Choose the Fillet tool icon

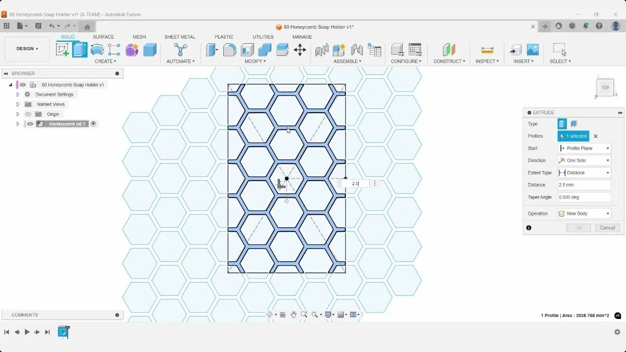[230, 50]
